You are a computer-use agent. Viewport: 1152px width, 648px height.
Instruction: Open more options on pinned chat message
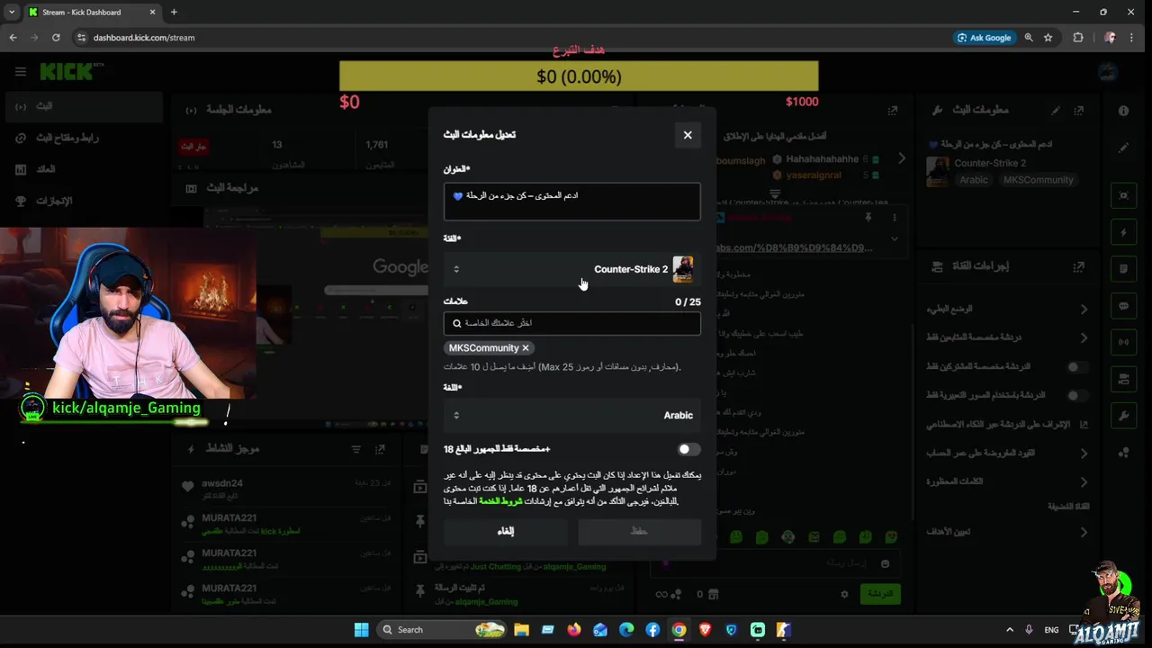click(x=894, y=218)
